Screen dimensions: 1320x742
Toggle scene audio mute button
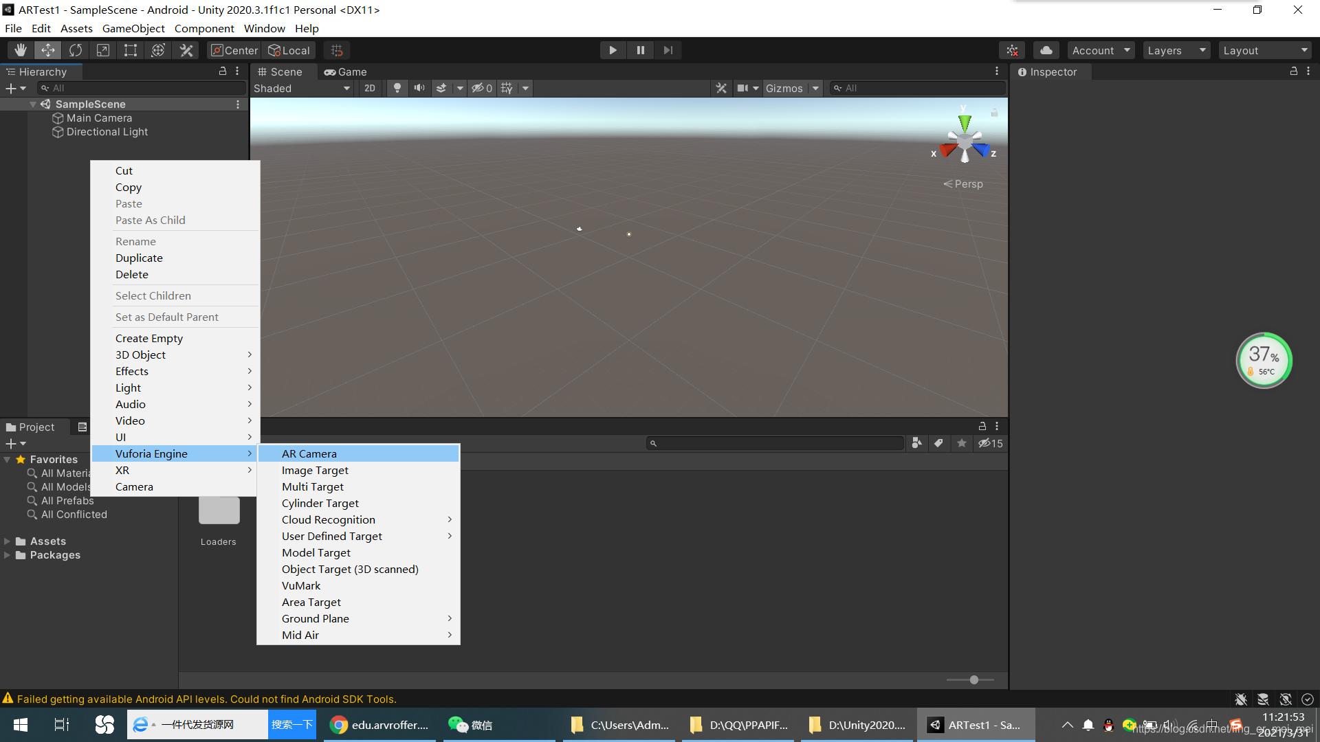419,88
